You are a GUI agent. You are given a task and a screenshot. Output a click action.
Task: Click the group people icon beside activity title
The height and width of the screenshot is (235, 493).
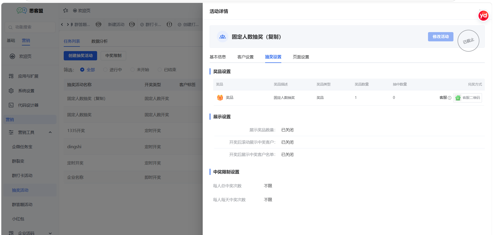pos(222,37)
